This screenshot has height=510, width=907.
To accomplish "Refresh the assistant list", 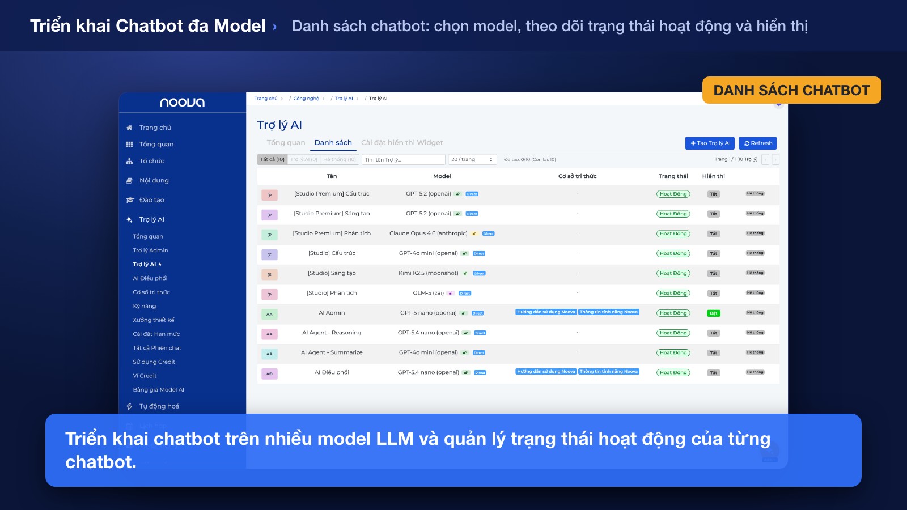I will (x=758, y=143).
